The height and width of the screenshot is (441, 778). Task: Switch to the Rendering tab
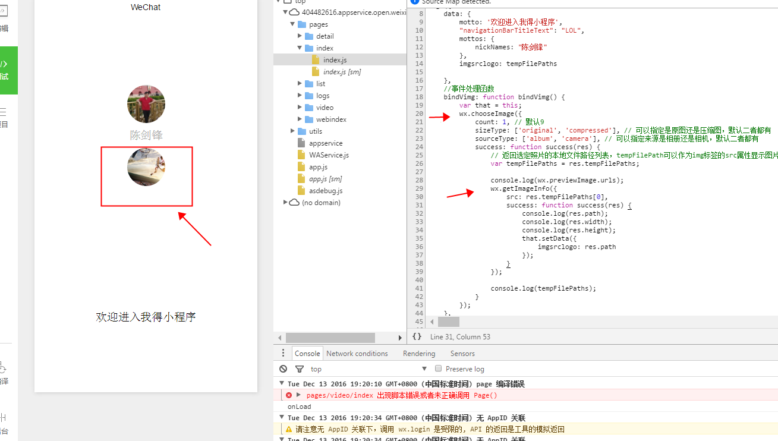coord(419,353)
